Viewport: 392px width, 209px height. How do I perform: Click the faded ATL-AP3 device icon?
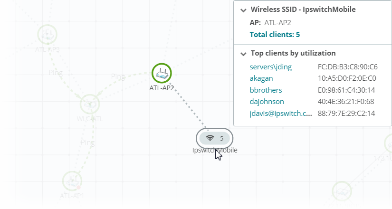pos(47,34)
